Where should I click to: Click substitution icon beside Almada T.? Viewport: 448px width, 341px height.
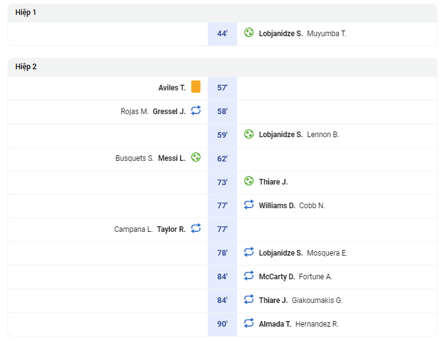point(248,323)
